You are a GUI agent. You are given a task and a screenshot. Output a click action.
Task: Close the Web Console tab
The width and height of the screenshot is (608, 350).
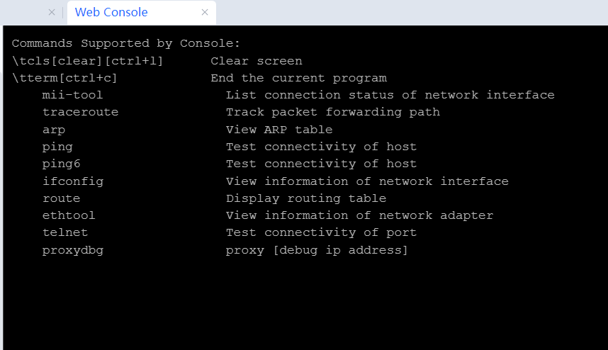tap(205, 12)
